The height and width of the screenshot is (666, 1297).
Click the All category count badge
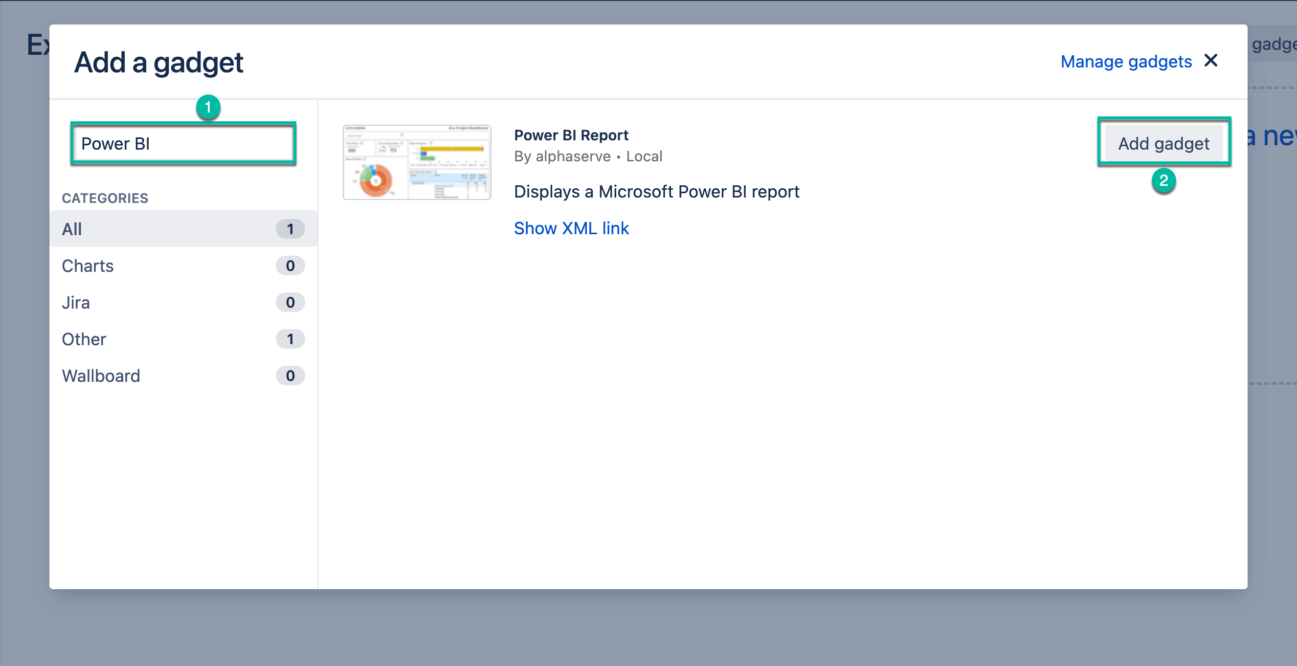(290, 229)
